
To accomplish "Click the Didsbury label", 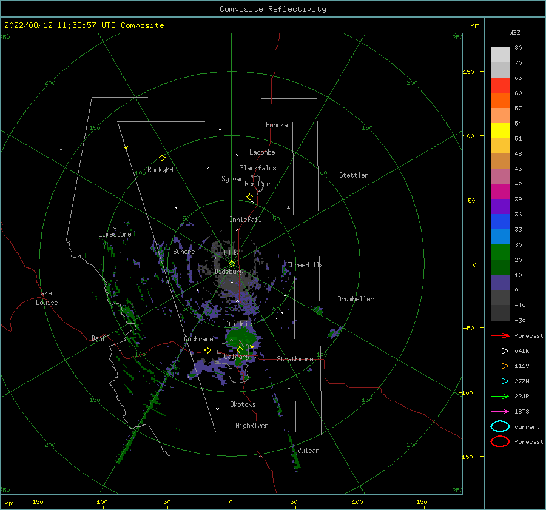I will 229,272.
